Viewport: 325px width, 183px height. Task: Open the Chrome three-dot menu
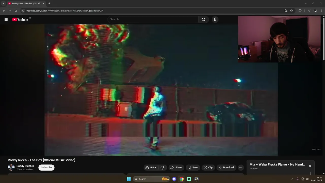[x=321, y=11]
